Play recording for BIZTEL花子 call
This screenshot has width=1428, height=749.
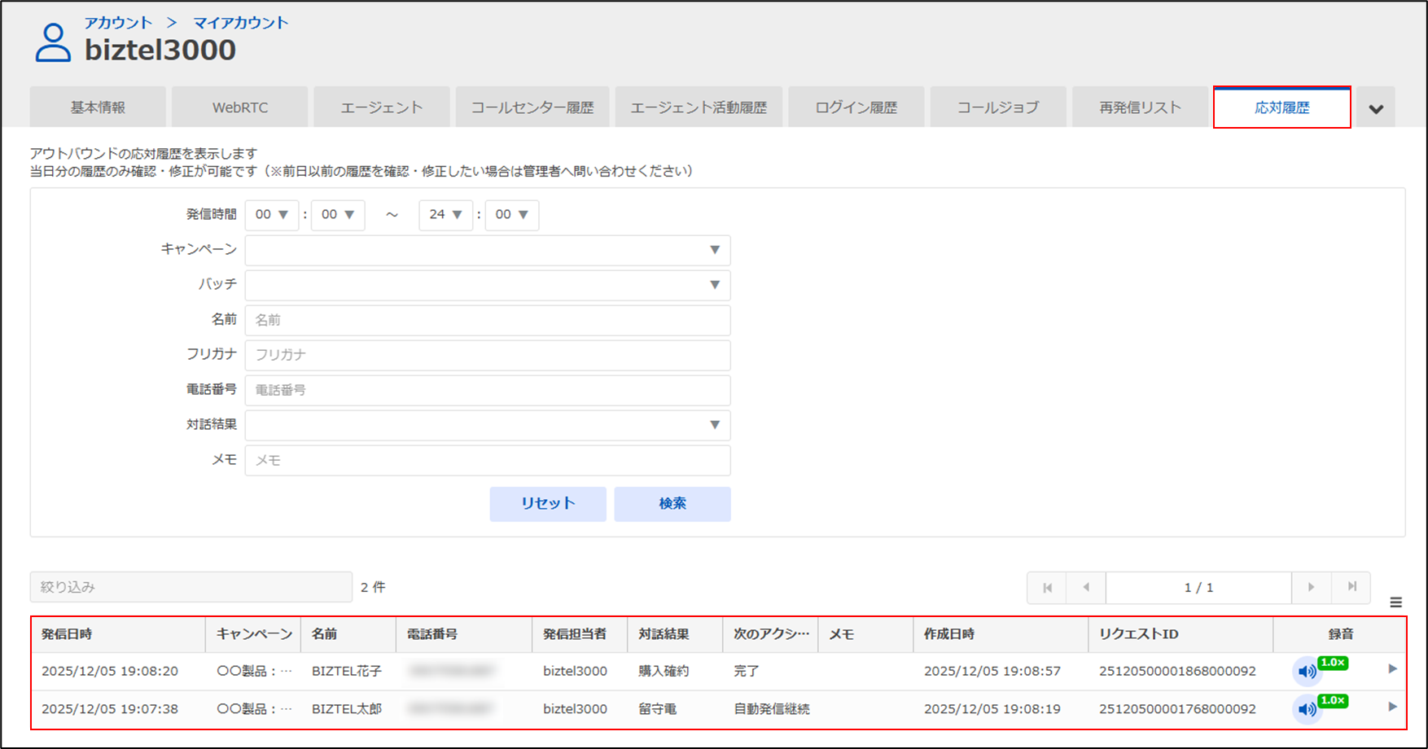click(x=1307, y=672)
